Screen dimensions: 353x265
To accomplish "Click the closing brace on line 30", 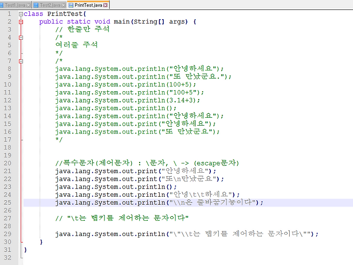I will click(x=41, y=242).
